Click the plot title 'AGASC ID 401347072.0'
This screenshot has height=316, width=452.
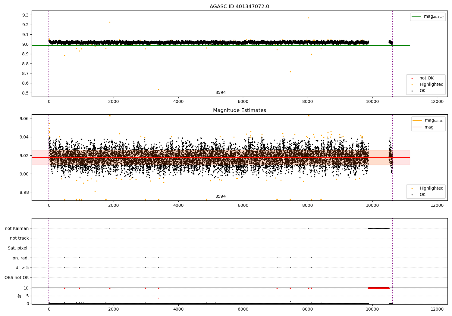[x=239, y=7]
